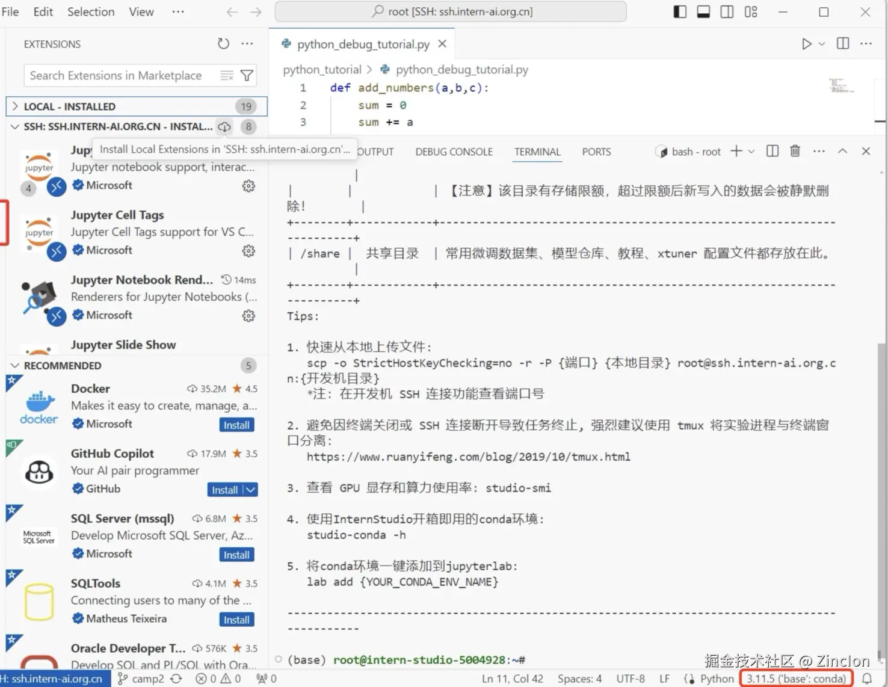This screenshot has height=687, width=888.
Task: Open editor more actions ellipsis
Action: [x=866, y=43]
